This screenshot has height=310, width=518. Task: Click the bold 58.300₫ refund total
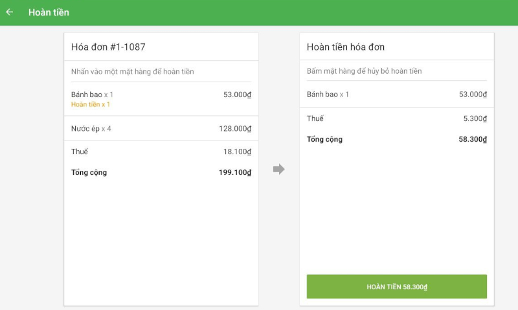[473, 139]
